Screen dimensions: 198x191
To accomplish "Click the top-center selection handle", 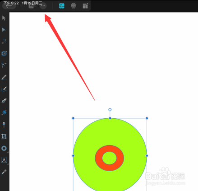I will (110, 118).
